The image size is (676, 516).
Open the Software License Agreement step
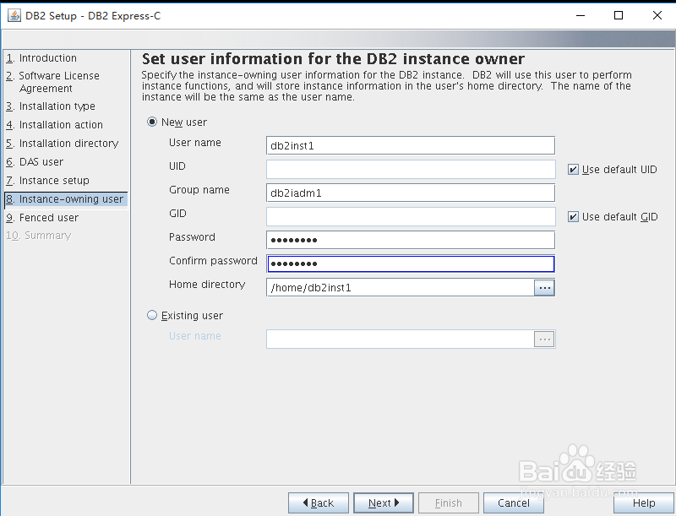52,82
